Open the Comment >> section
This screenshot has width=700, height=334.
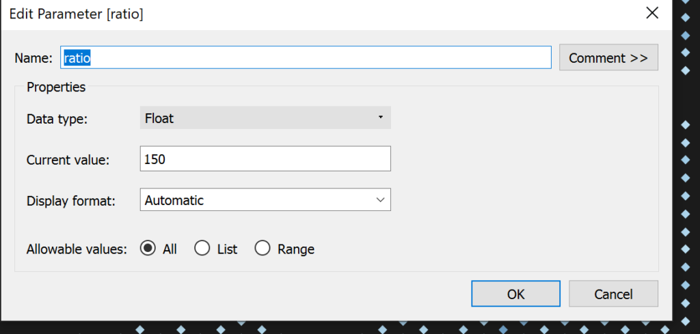608,57
